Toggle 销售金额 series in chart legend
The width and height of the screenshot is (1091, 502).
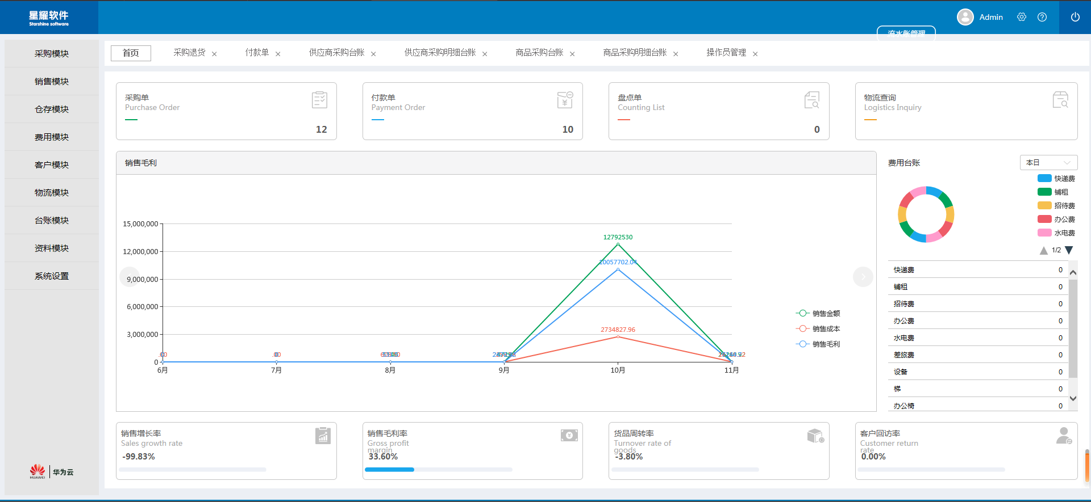click(818, 313)
